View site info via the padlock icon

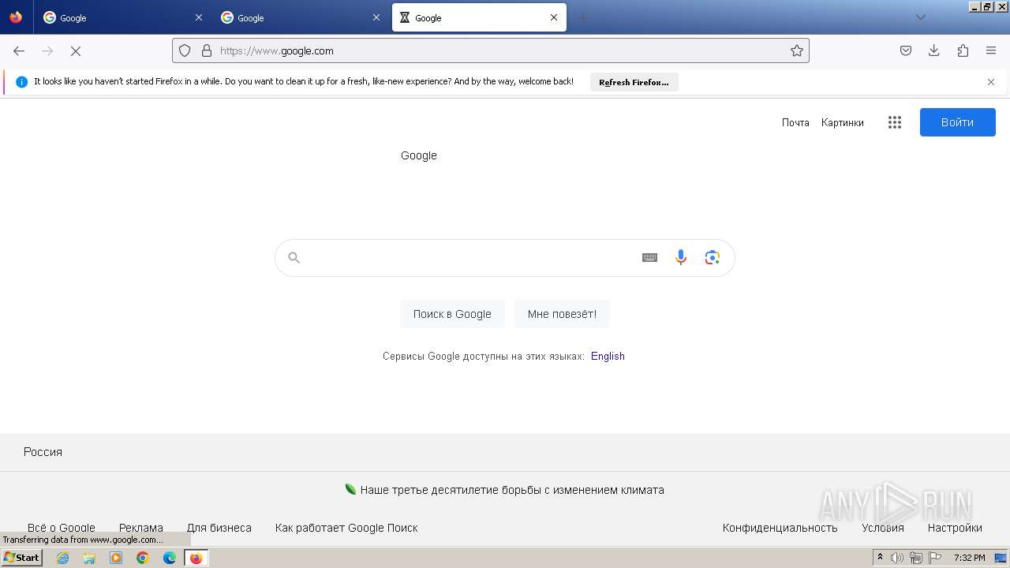pos(207,50)
